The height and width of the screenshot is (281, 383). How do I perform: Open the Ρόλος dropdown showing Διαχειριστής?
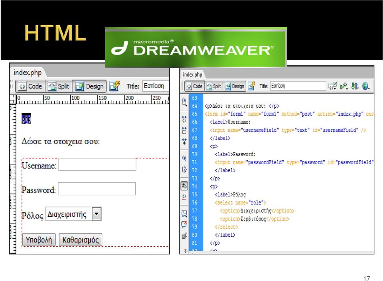[x=73, y=214]
